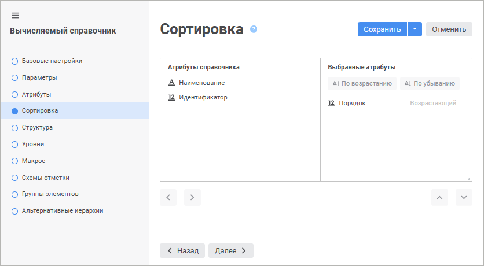Click the hamburger menu icon

click(x=16, y=15)
